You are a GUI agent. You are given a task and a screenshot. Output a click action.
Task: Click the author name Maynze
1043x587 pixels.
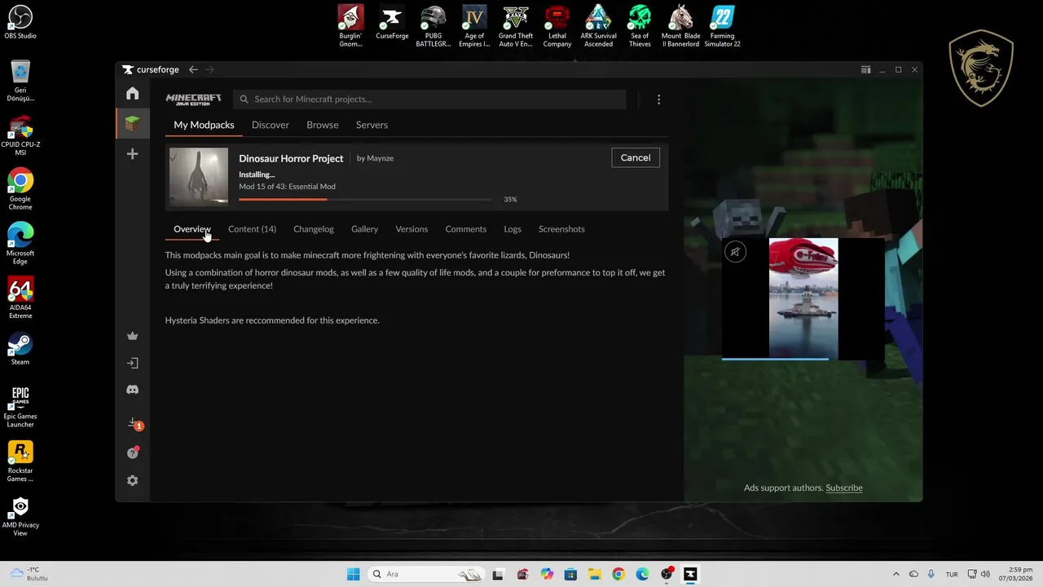click(x=380, y=158)
